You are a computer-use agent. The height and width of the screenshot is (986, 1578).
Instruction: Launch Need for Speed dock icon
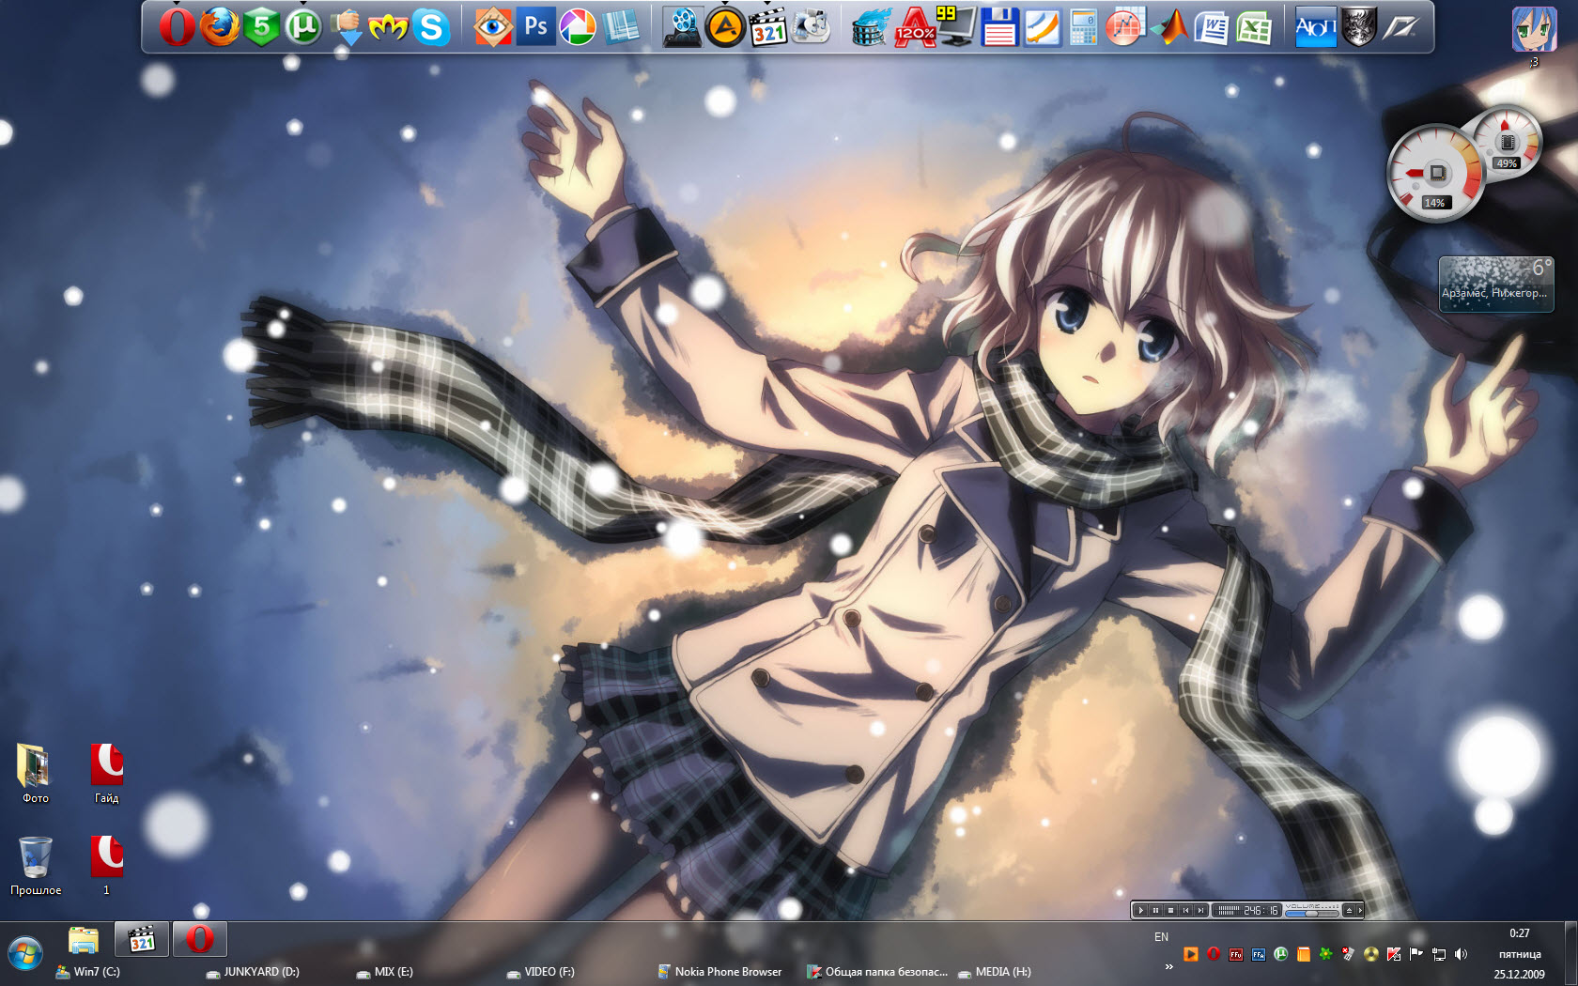1401,27
